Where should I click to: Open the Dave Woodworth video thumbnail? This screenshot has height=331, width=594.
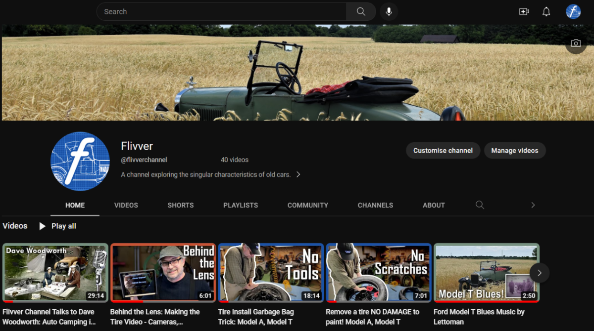click(x=55, y=273)
